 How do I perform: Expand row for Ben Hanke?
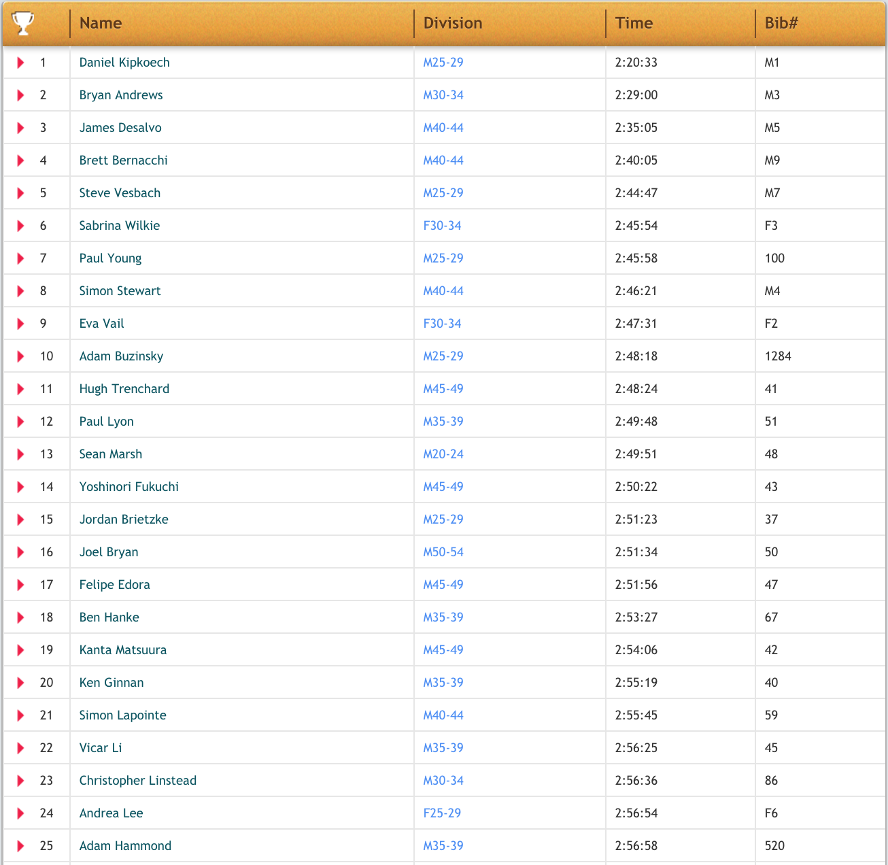click(21, 617)
